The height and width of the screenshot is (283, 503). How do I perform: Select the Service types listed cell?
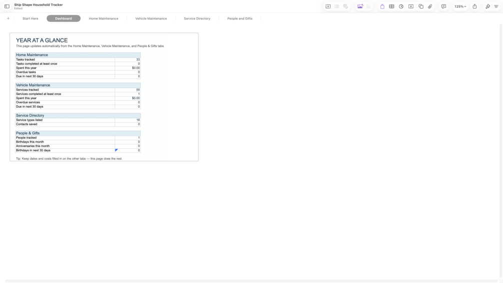(65, 120)
